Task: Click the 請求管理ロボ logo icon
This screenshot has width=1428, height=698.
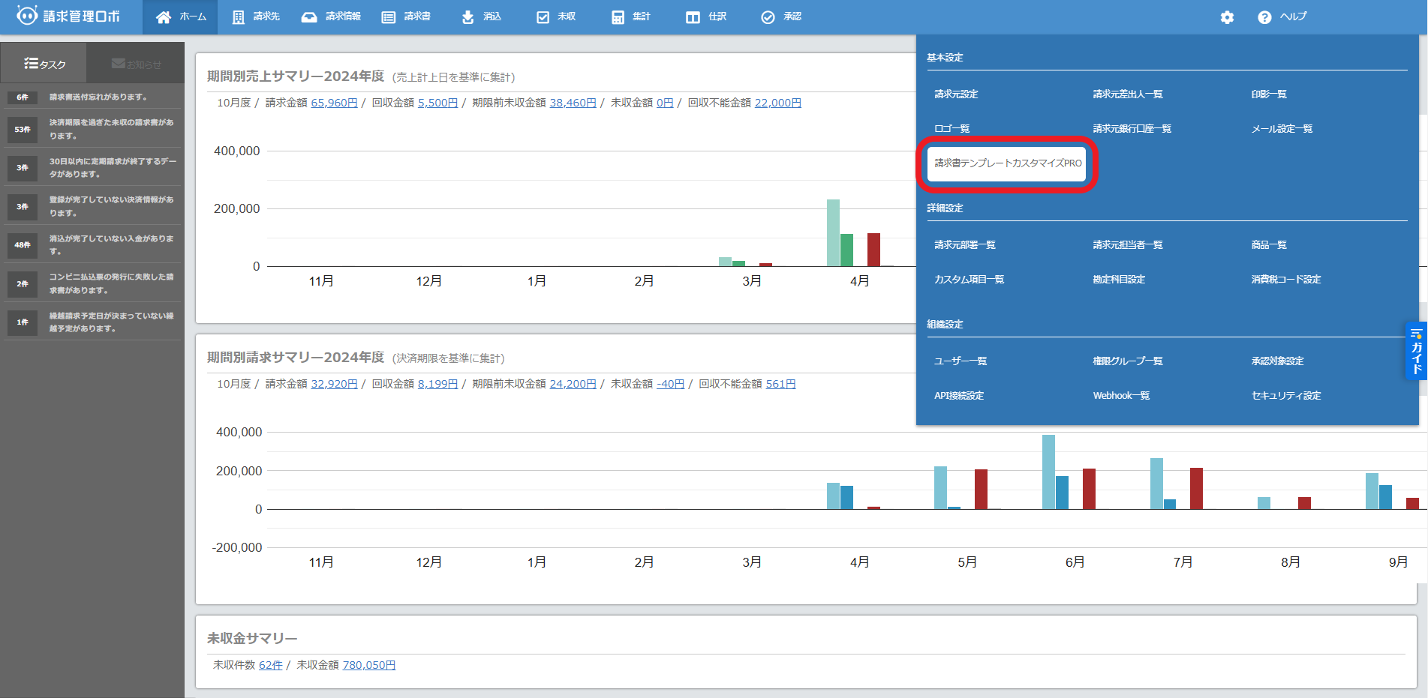Action: pos(27,16)
